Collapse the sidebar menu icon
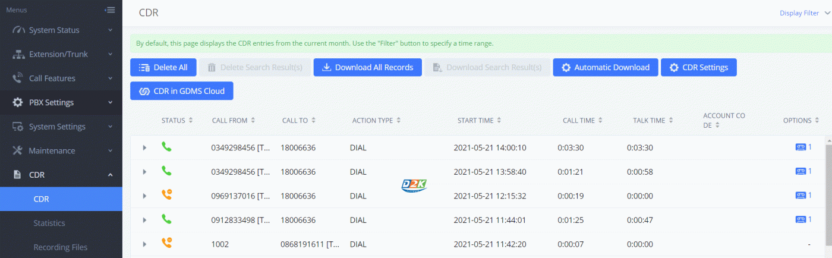The image size is (832, 258). (x=109, y=10)
